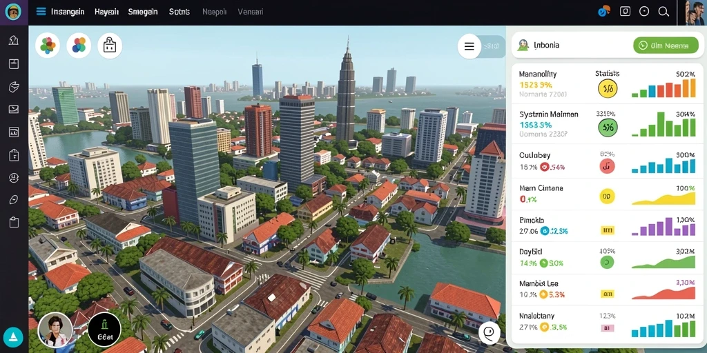Open the envelope icon in left sidebar
Screen dimensions: 707x353
coord(14,108)
